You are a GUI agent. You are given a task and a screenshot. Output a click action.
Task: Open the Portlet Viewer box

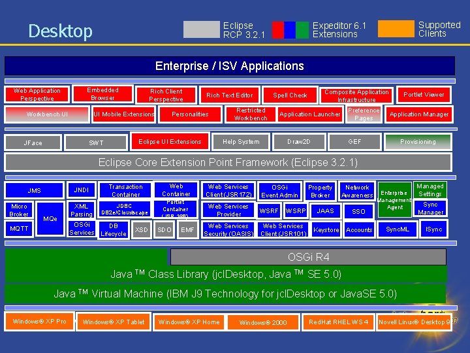pyautogui.click(x=424, y=95)
